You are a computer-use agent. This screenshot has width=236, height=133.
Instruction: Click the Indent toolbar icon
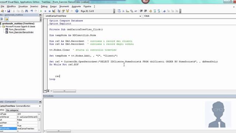(141, 11)
